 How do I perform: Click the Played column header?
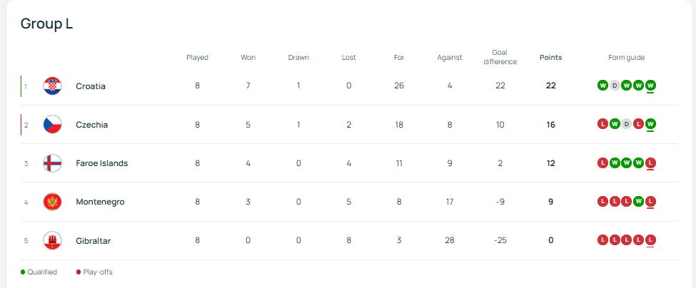(x=197, y=58)
